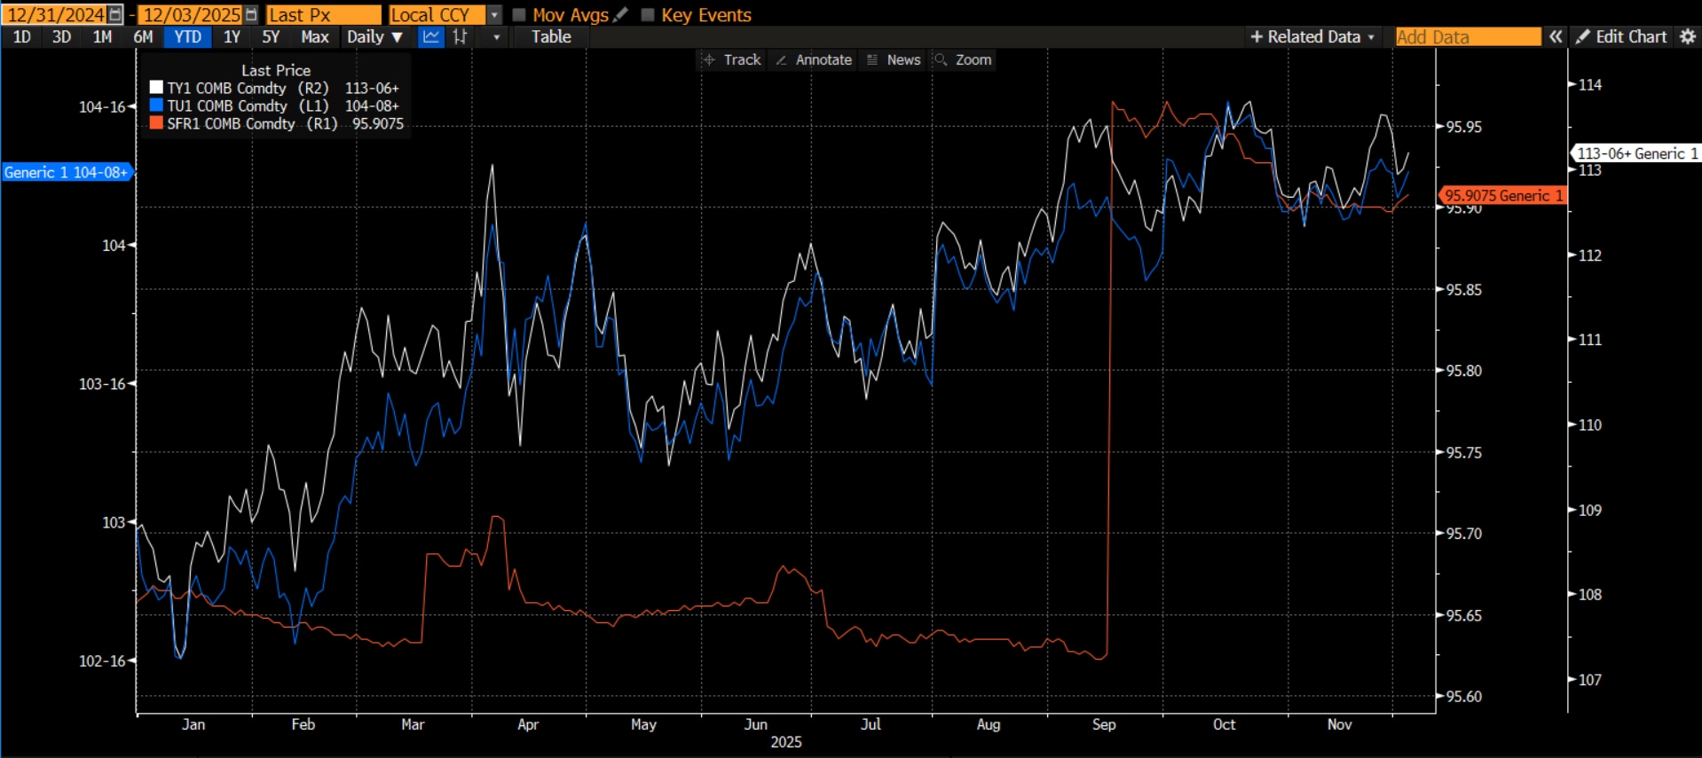The image size is (1702, 758).
Task: Open the end date calendar picker
Action: click(x=251, y=15)
